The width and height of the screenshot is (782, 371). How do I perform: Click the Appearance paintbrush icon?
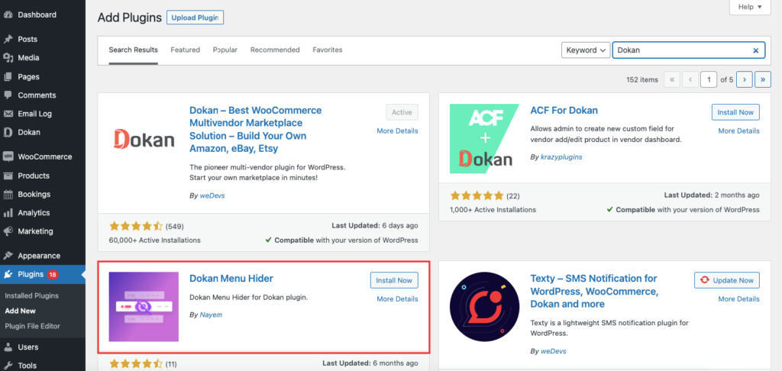click(x=8, y=256)
